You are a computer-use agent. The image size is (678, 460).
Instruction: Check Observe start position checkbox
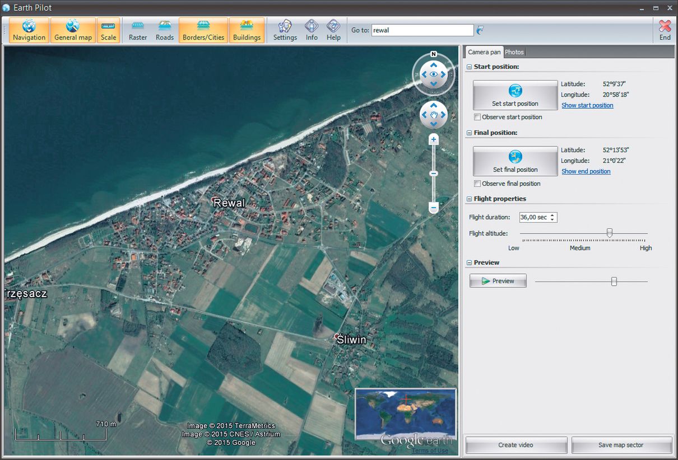click(477, 118)
